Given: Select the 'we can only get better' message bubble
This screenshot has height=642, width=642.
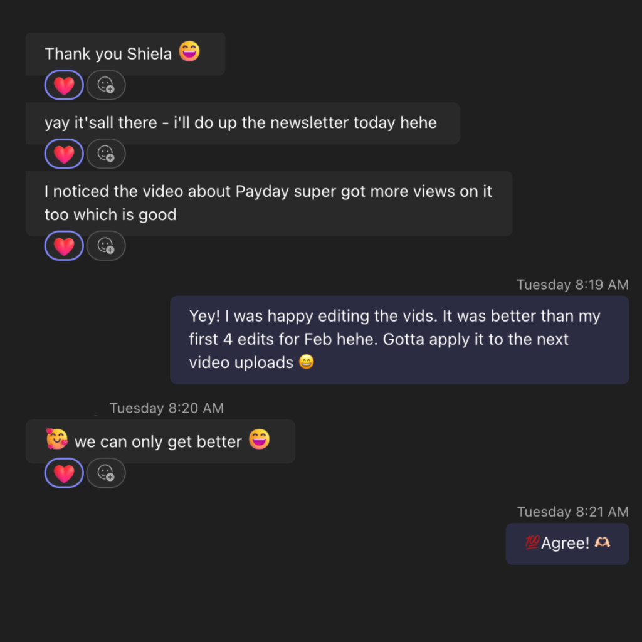Looking at the screenshot, I should click(x=160, y=441).
